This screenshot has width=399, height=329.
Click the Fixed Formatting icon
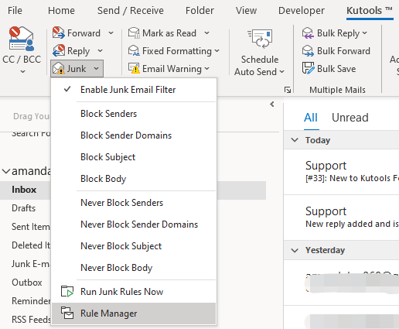[x=134, y=50]
